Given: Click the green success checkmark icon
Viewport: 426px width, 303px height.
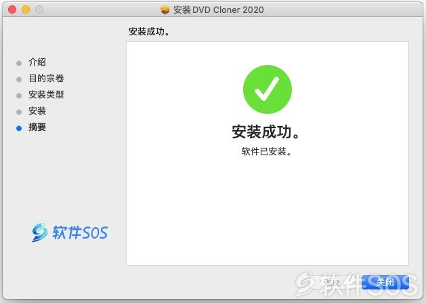Looking at the screenshot, I should (x=268, y=89).
